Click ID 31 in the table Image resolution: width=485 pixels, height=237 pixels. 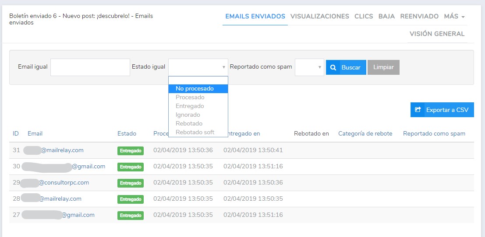tap(16, 150)
